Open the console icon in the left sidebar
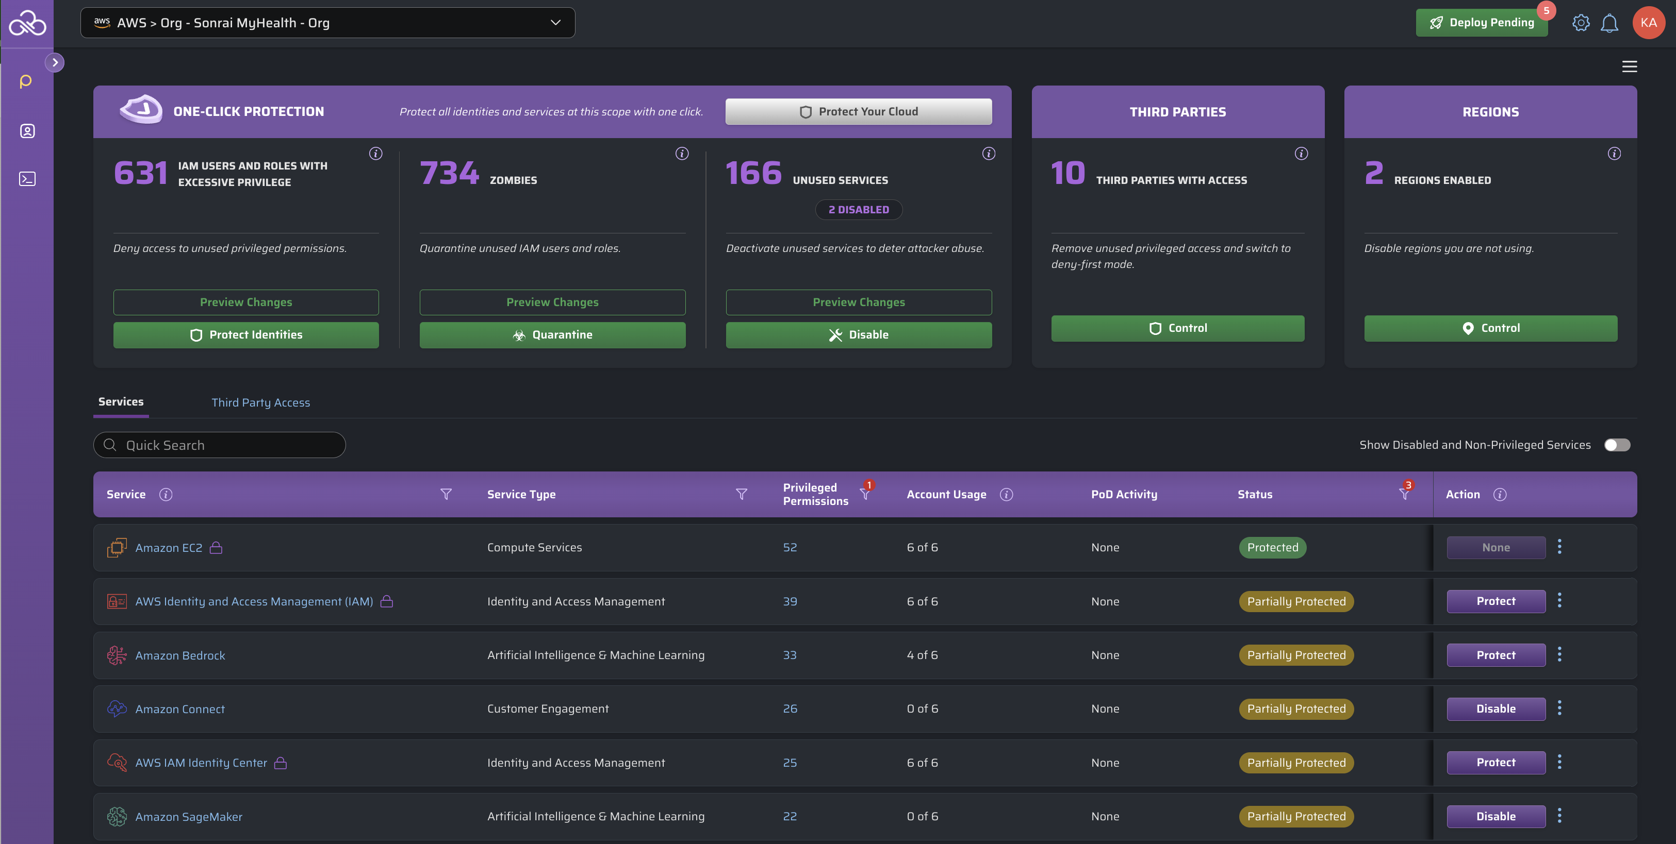This screenshot has height=844, width=1676. (27, 179)
